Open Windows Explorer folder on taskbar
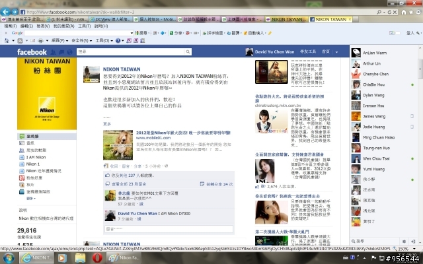Screen dimensions: 423x264 [80, 258]
